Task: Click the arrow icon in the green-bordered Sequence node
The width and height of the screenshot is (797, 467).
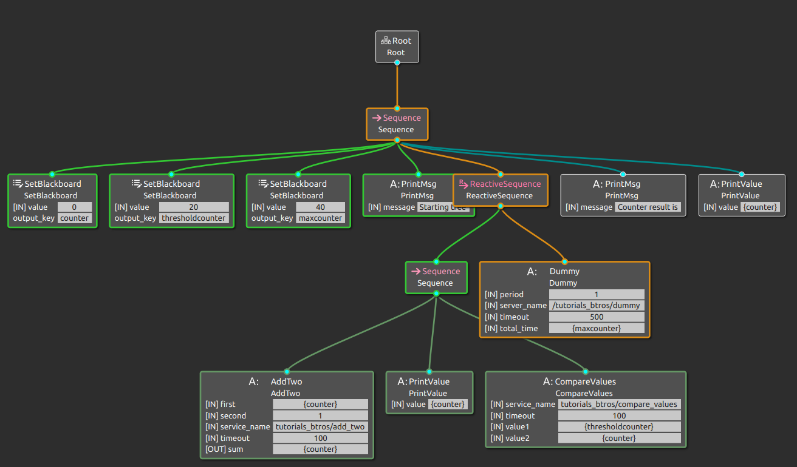Action: 416,272
